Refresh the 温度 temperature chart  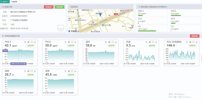(32, 71)
